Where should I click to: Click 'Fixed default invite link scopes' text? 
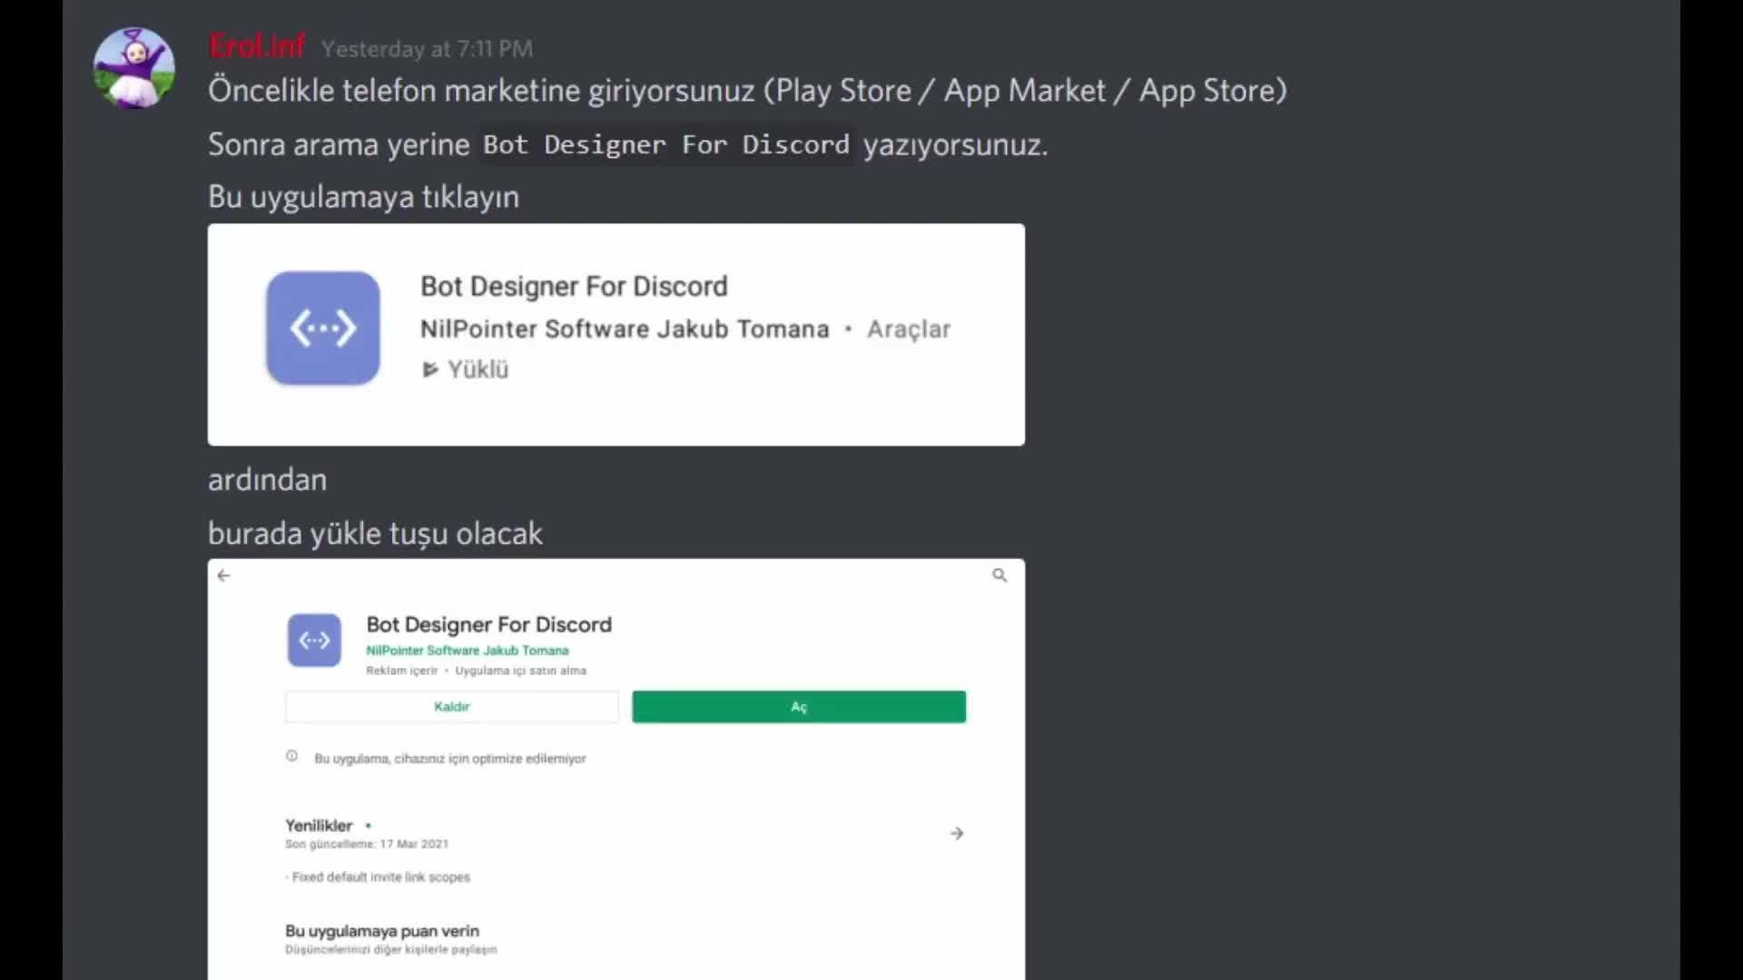coord(381,877)
